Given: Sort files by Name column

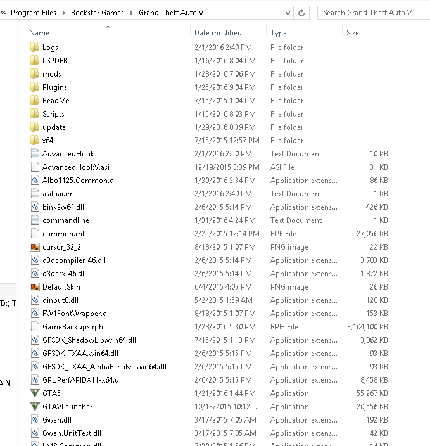Looking at the screenshot, I should [39, 33].
